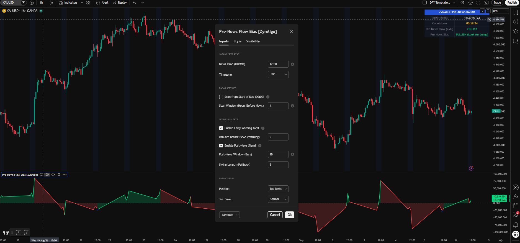Disable Enable Early Warning Alert checkbox
The width and height of the screenshot is (520, 243).
pyautogui.click(x=221, y=128)
